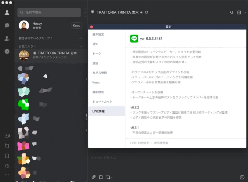Image resolution: width=248 pixels, height=182 pixels.
Task: Collapse the お気に入り section
Action: [x=81, y=47]
